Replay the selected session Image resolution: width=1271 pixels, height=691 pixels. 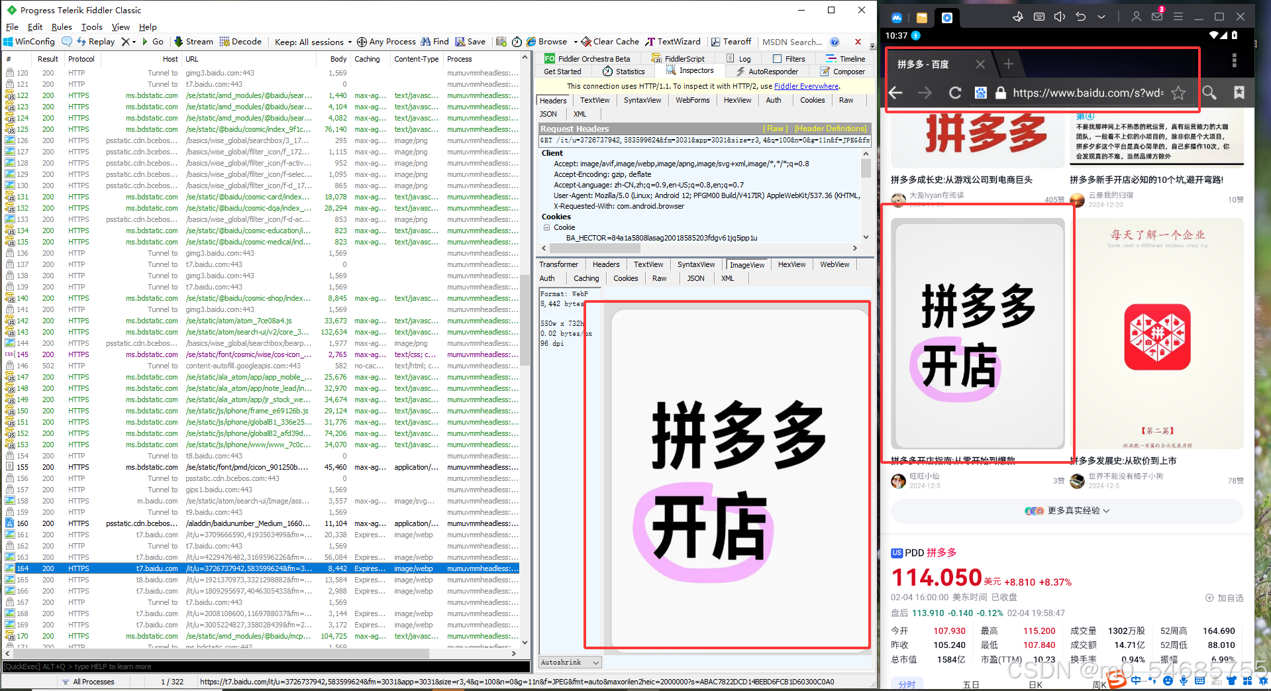(96, 41)
